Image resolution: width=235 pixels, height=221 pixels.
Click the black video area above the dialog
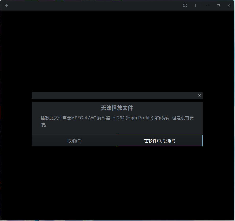pyautogui.click(x=118, y=51)
